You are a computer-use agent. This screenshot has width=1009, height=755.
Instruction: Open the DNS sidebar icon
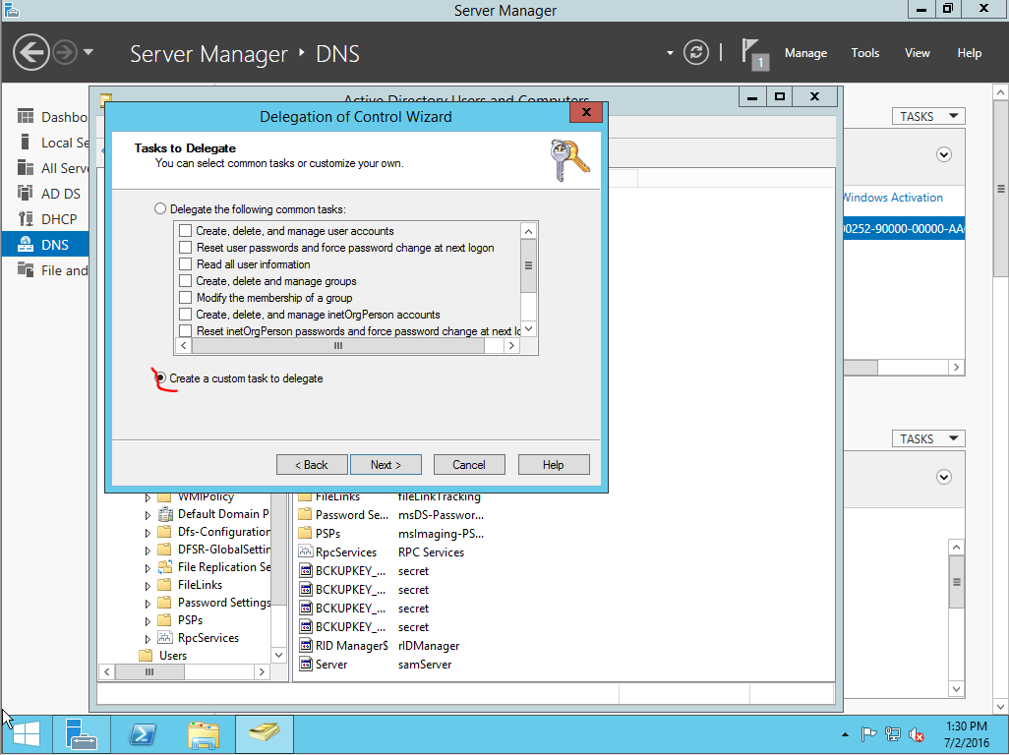click(26, 245)
